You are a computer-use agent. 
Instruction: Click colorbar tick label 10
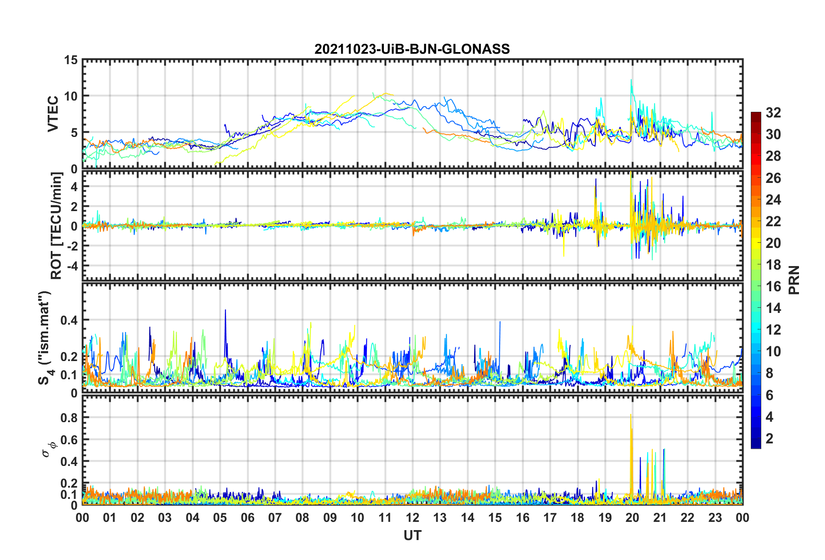(x=773, y=352)
